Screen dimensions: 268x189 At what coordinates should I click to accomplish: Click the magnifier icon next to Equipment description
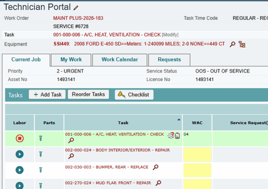pos(232,44)
